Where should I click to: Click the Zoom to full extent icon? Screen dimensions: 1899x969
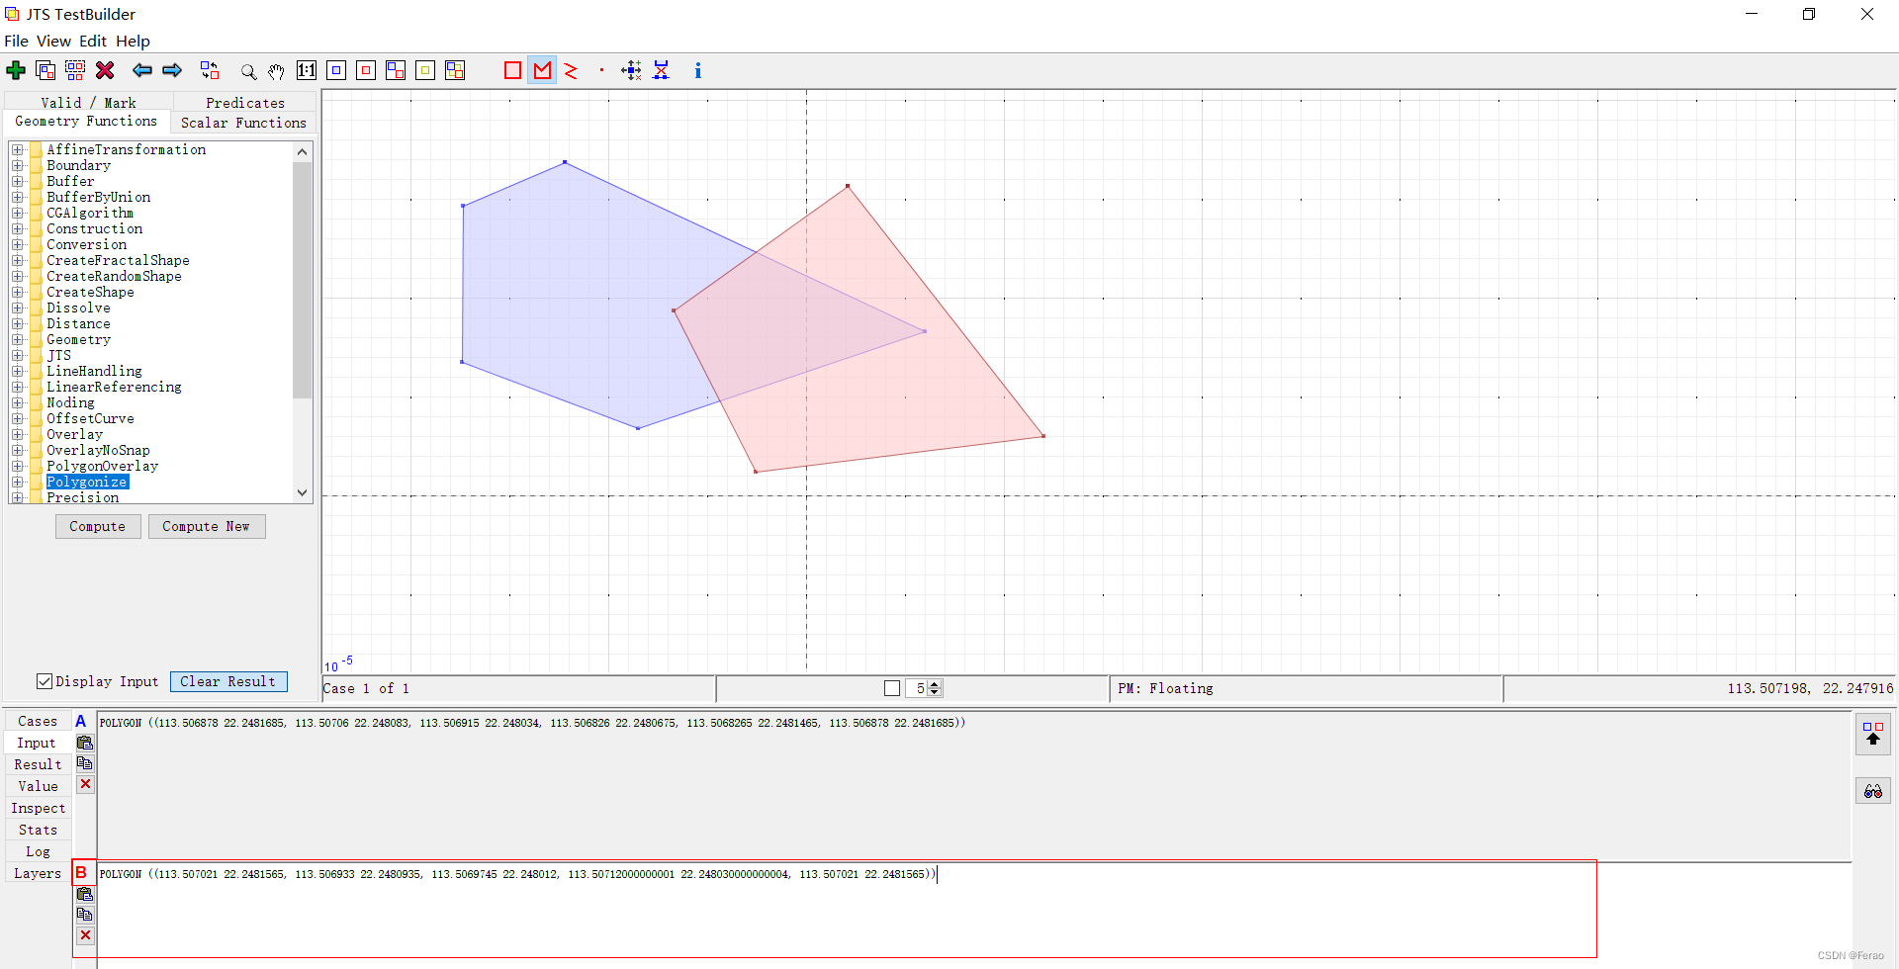tap(455, 70)
